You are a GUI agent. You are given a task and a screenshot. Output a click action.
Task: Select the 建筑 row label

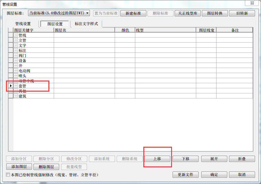[22, 96]
